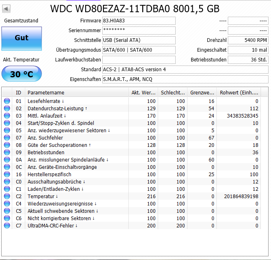Select status orb for Nicht korrigierbare Sektoren

click(7, 218)
